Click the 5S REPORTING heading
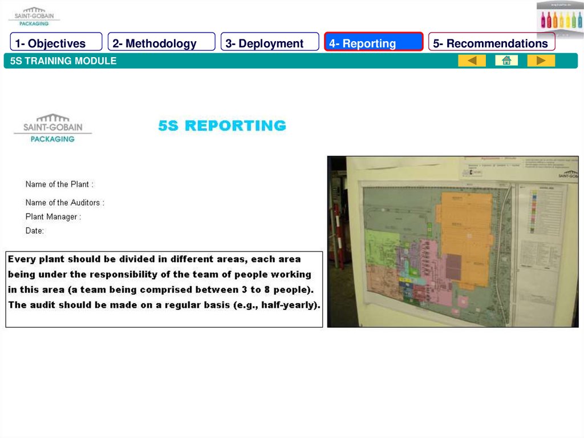The image size is (584, 438). click(x=222, y=126)
